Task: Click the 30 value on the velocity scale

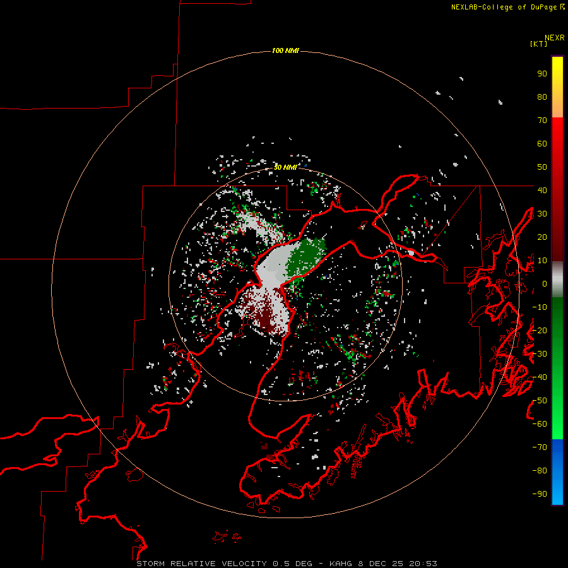Action: tap(542, 214)
